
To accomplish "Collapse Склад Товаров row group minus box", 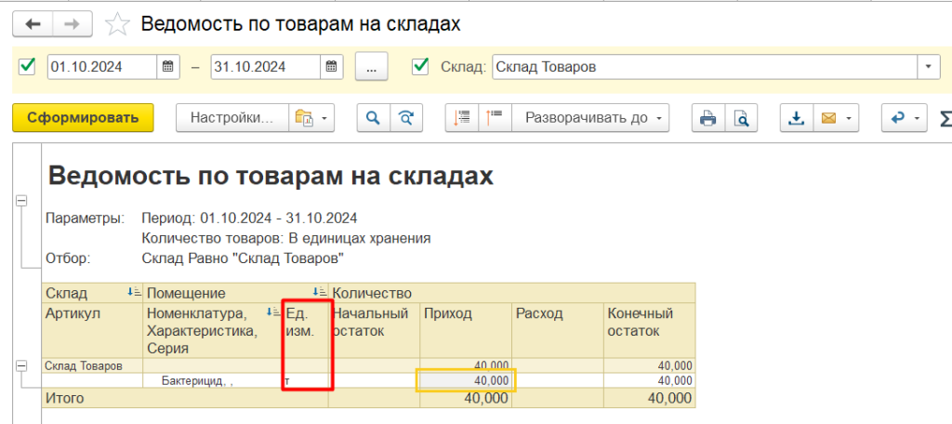I will pyautogui.click(x=21, y=365).
